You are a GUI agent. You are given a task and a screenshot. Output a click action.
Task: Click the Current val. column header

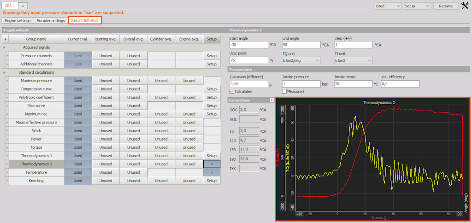[77, 39]
